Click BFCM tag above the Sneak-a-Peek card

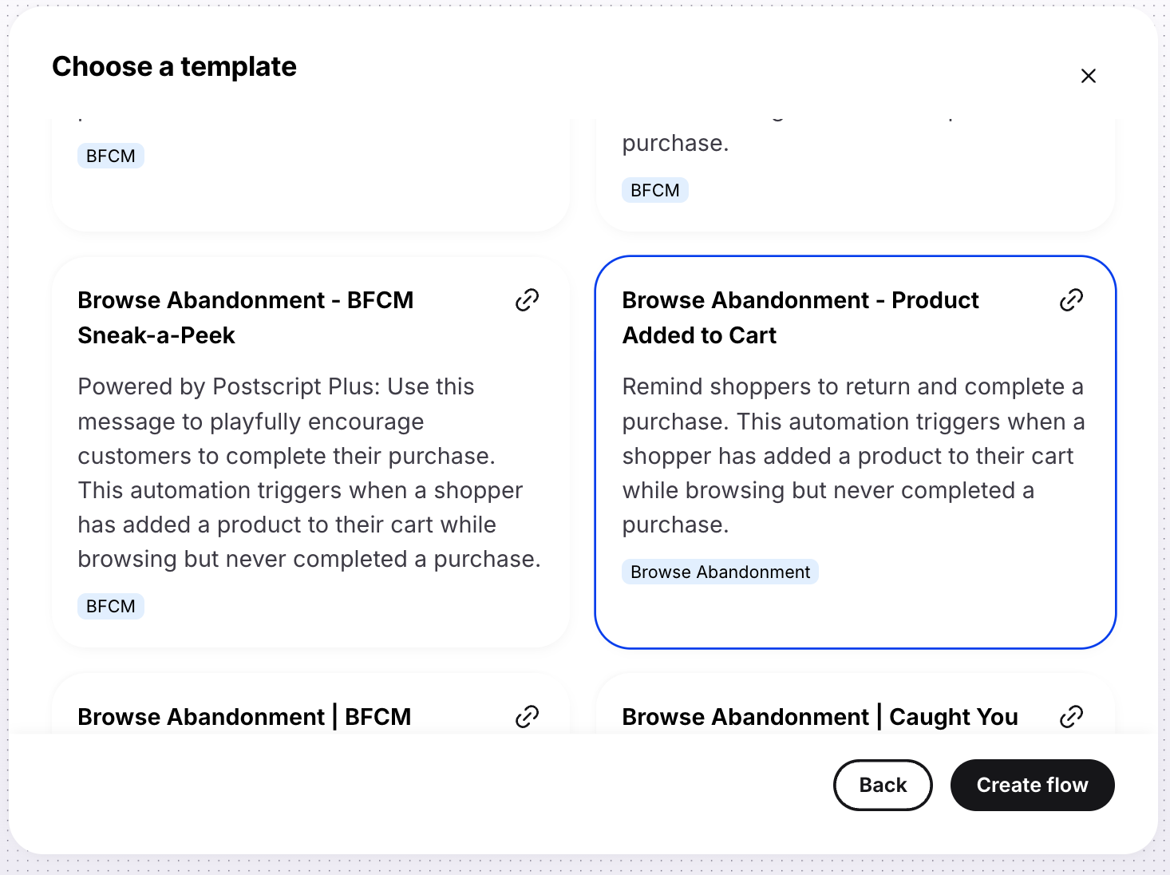pyautogui.click(x=110, y=156)
